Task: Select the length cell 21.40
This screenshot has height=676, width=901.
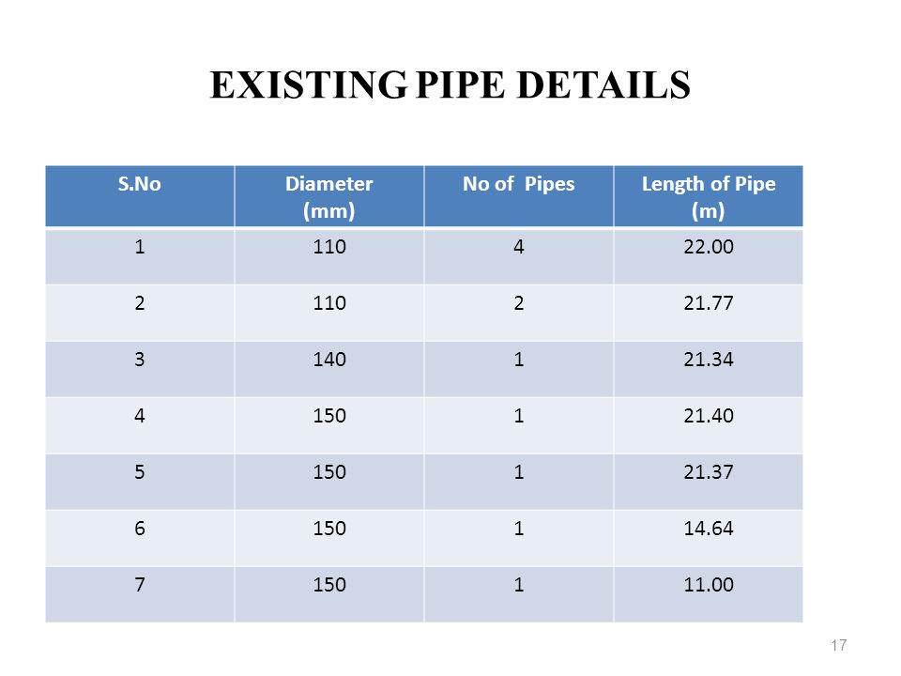Action: 709,425
